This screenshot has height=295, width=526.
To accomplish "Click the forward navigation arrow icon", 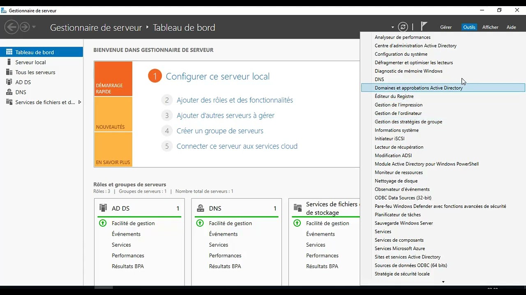I will click(25, 27).
